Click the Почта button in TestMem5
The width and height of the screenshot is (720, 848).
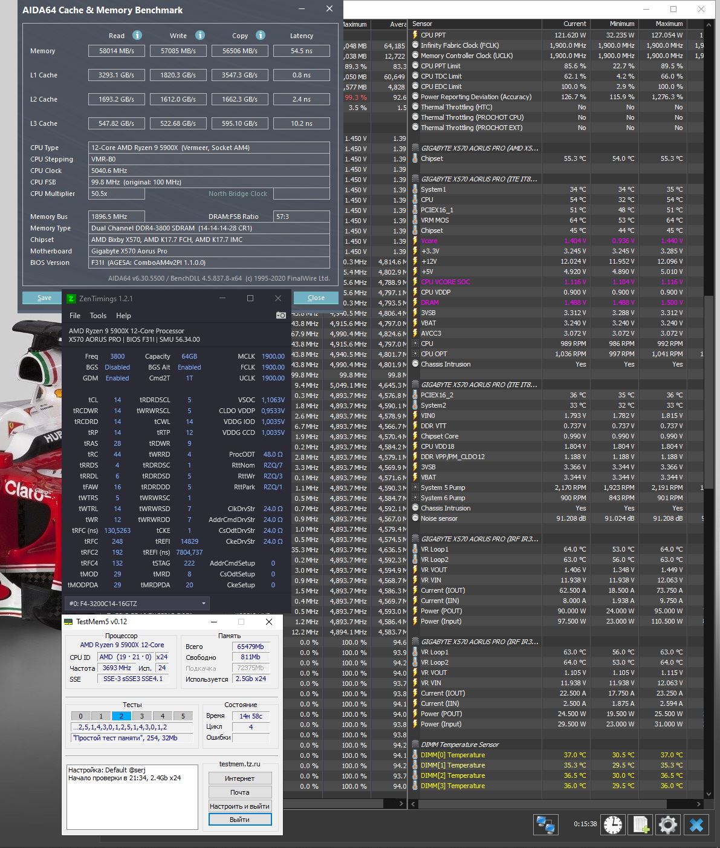pyautogui.click(x=240, y=792)
